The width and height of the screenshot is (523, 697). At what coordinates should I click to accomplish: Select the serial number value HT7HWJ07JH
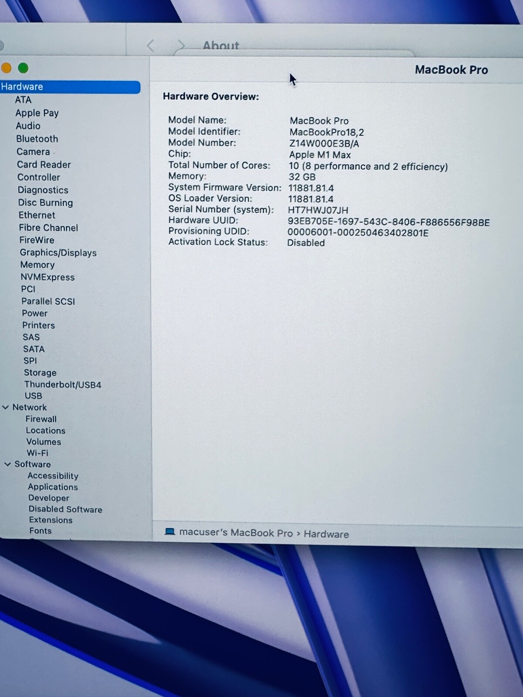pyautogui.click(x=318, y=210)
